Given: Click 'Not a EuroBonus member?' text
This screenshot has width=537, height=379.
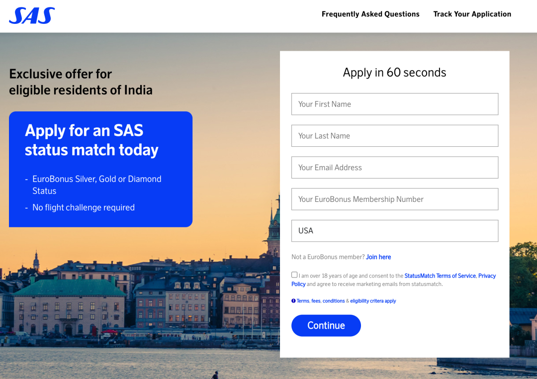Looking at the screenshot, I should point(328,257).
